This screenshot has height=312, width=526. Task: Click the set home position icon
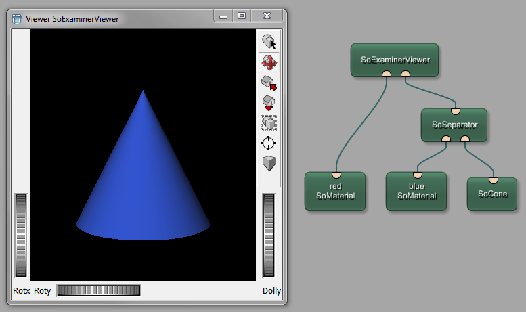pos(269,103)
